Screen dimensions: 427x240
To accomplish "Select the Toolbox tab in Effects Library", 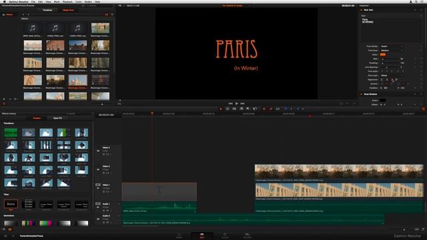I will (37, 118).
